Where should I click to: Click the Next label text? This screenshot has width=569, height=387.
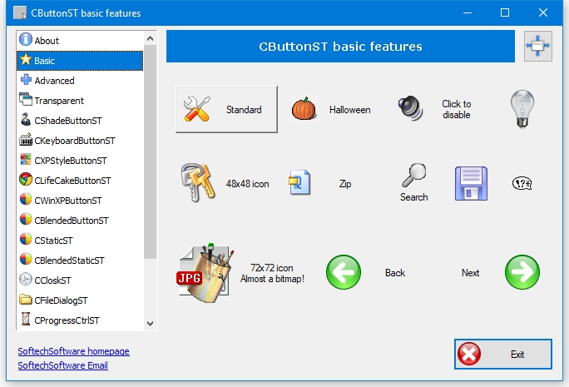470,273
